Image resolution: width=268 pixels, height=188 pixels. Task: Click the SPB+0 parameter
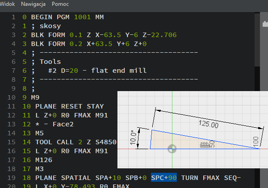(x=136, y=178)
